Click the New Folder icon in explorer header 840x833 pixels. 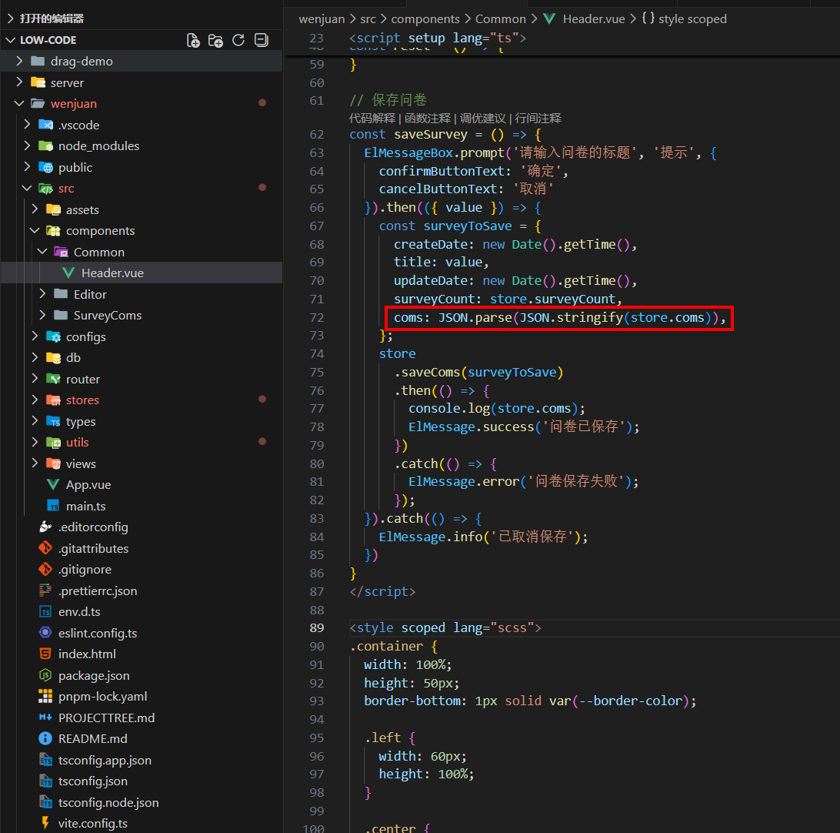[x=216, y=40]
